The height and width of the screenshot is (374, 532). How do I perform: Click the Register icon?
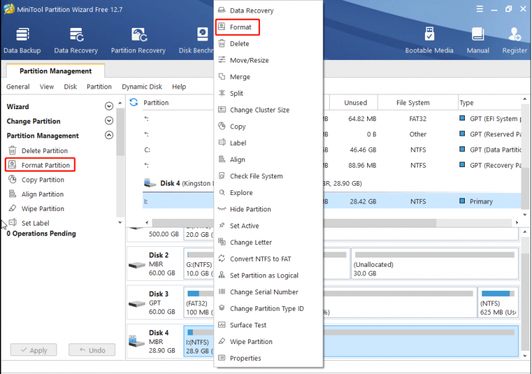(x=515, y=41)
